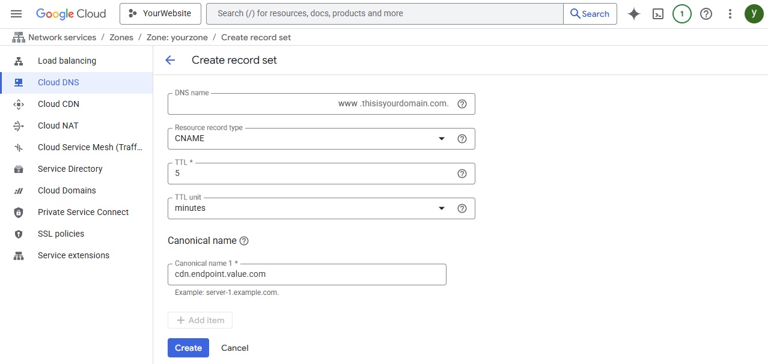The width and height of the screenshot is (768, 364).
Task: Open the three-dot overflow menu
Action: click(730, 13)
